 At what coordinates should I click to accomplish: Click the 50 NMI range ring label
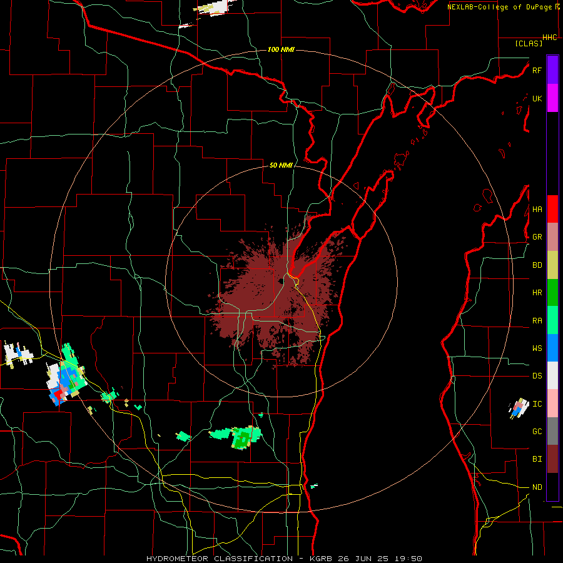(x=281, y=166)
